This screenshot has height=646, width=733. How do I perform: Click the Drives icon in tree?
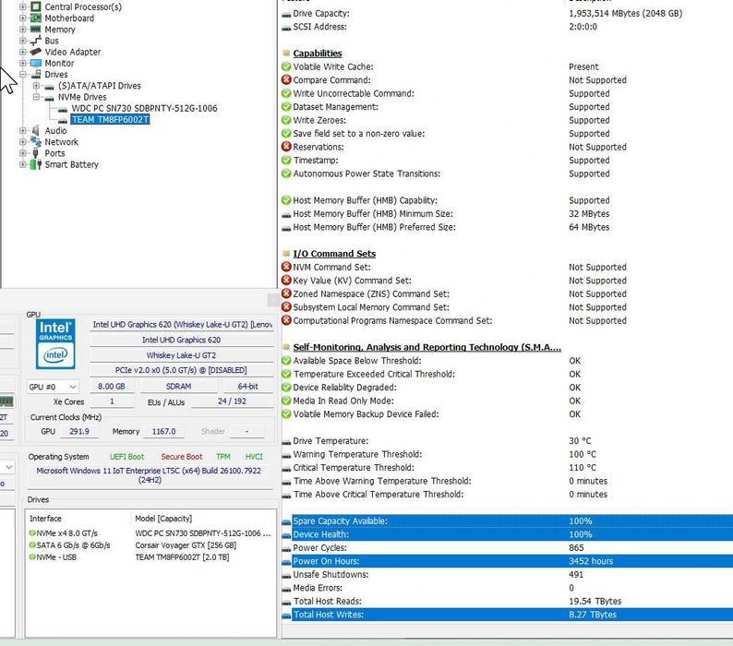point(35,74)
